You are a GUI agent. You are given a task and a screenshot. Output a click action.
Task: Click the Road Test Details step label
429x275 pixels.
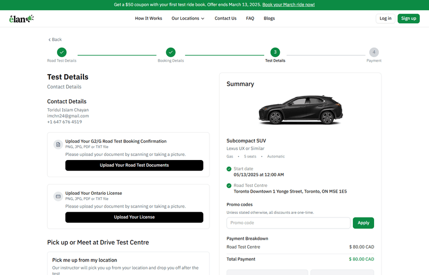pos(62,61)
